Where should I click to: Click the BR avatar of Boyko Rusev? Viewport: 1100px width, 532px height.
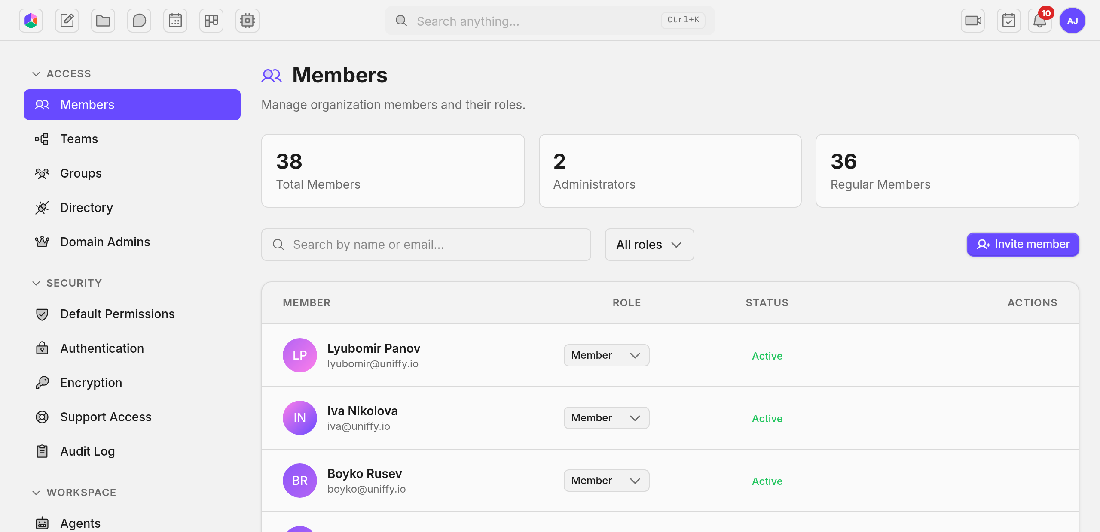(300, 481)
